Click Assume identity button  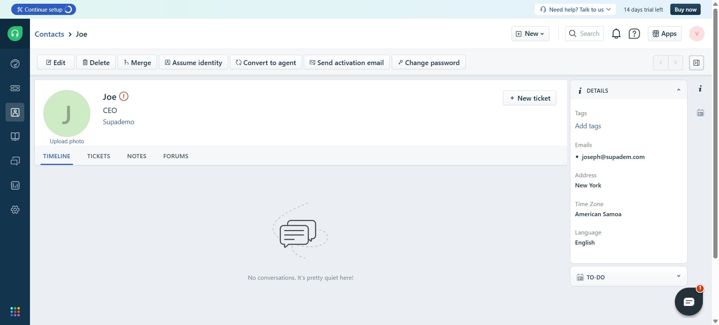pos(193,62)
